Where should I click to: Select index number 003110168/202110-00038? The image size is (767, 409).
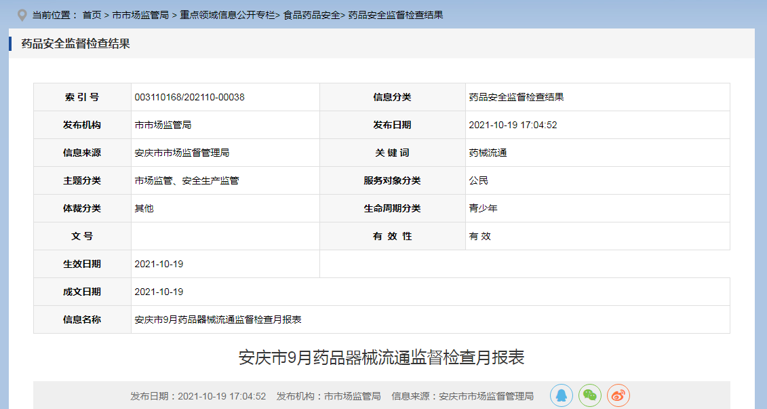[x=189, y=98]
